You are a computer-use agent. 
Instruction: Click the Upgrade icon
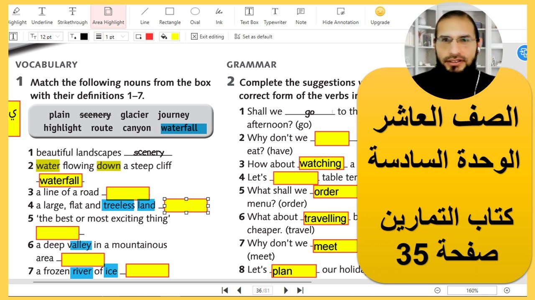point(380,16)
